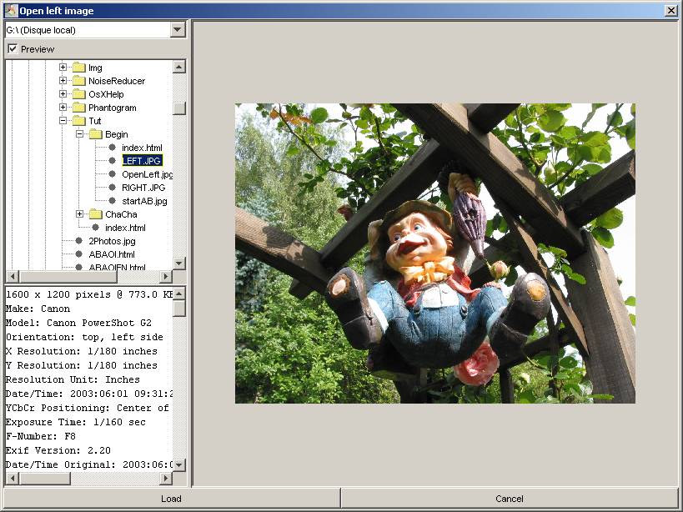The image size is (683, 512).
Task: Open the G:\ drive dropdown
Action: tap(177, 30)
